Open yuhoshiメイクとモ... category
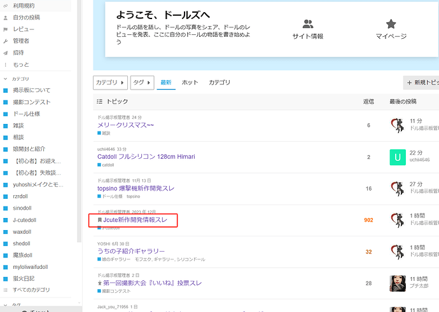The height and width of the screenshot is (312, 439). (38, 184)
